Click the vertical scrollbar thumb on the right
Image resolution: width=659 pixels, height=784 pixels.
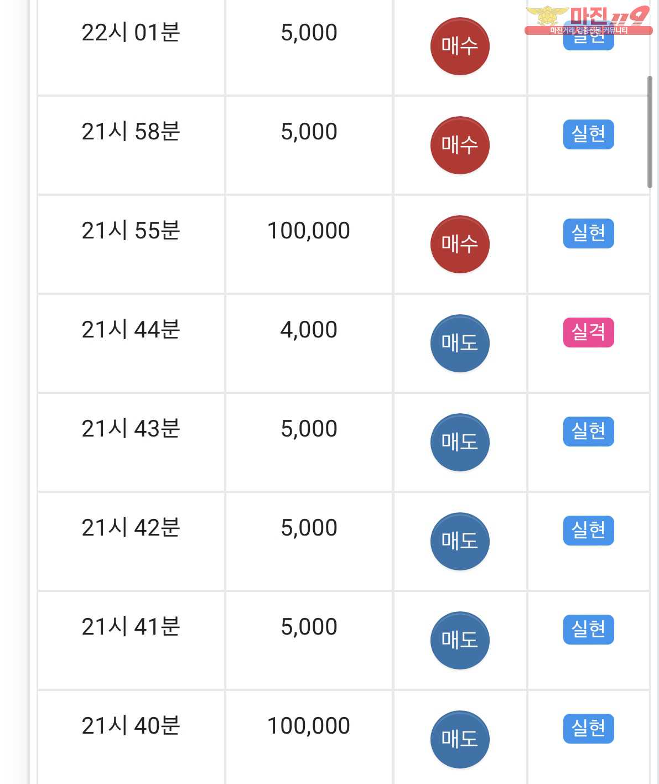[650, 132]
